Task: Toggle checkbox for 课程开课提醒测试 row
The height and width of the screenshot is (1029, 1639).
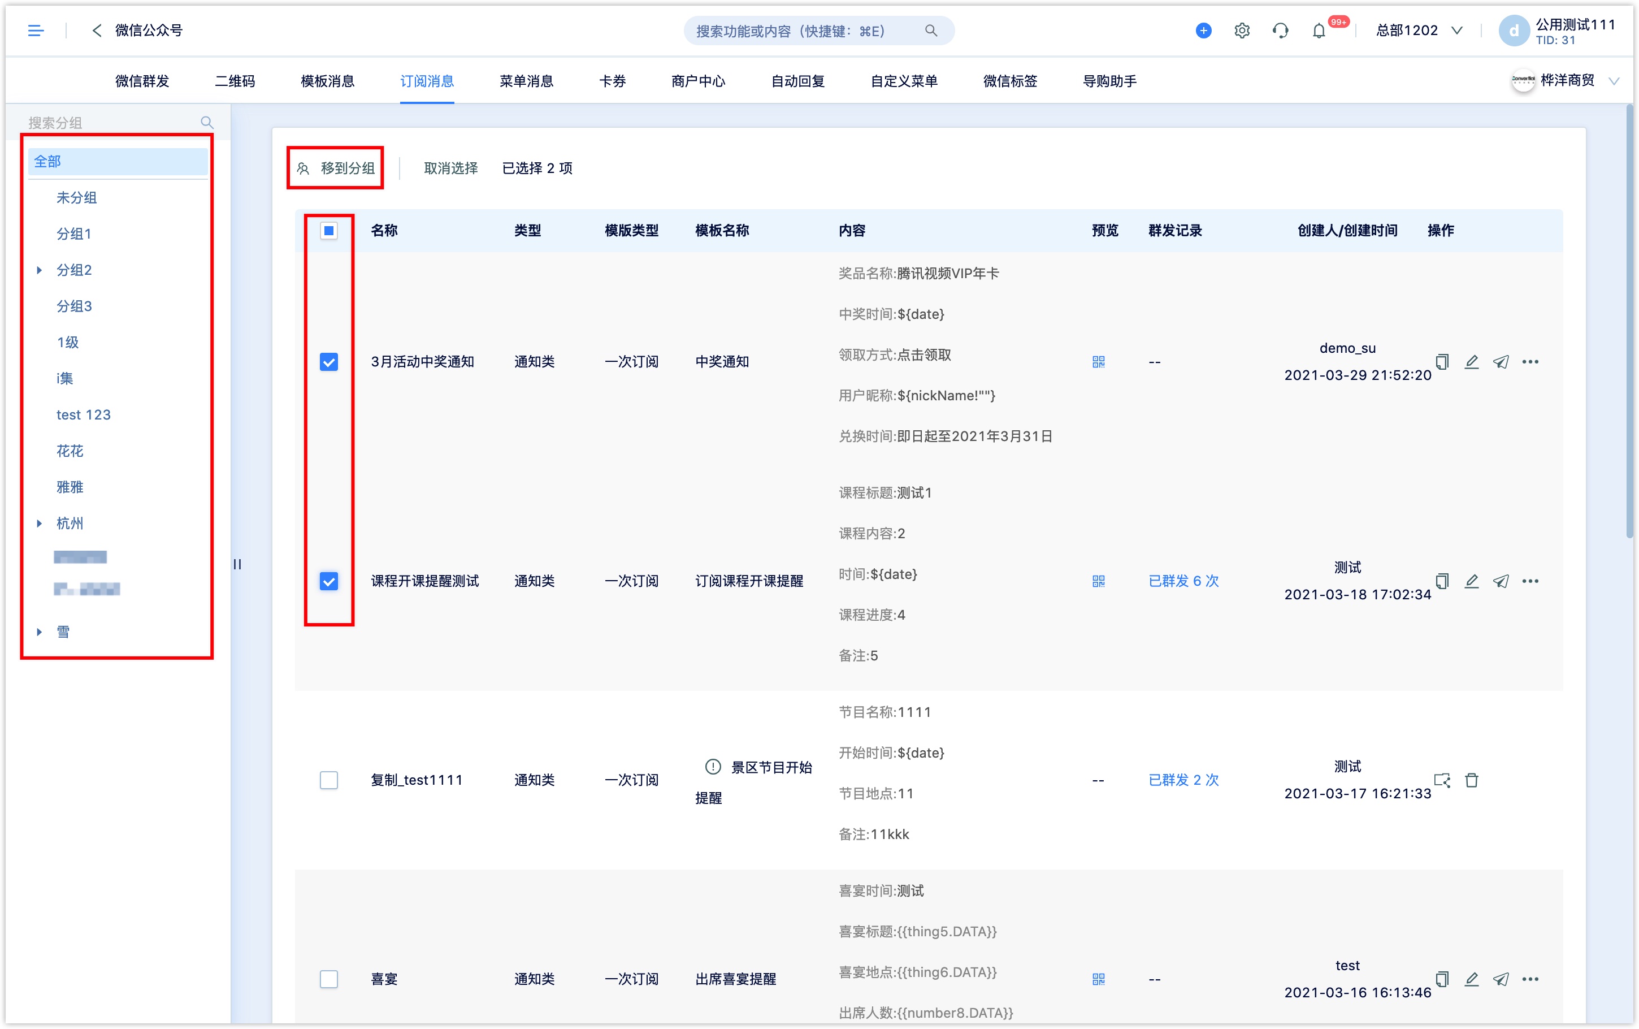Action: point(328,580)
